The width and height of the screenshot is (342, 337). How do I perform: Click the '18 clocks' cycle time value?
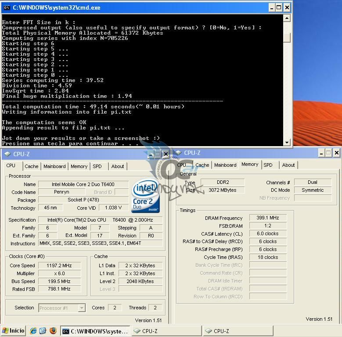(268, 257)
